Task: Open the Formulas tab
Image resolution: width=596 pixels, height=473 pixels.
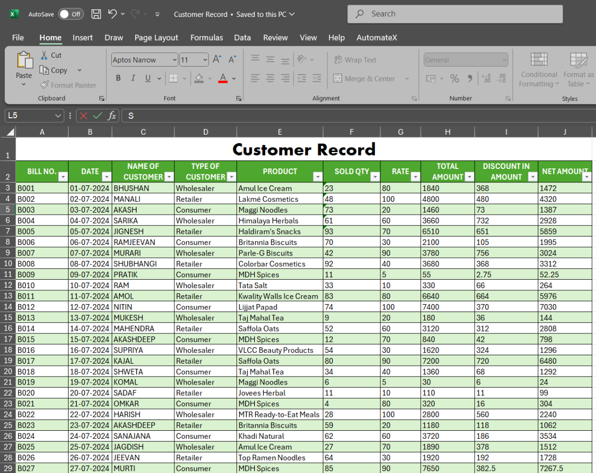Action: click(x=207, y=38)
